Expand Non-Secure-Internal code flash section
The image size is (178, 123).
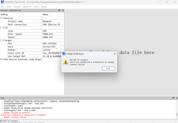(x=2, y=59)
